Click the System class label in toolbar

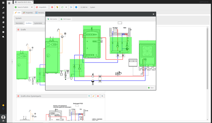point(93,7)
